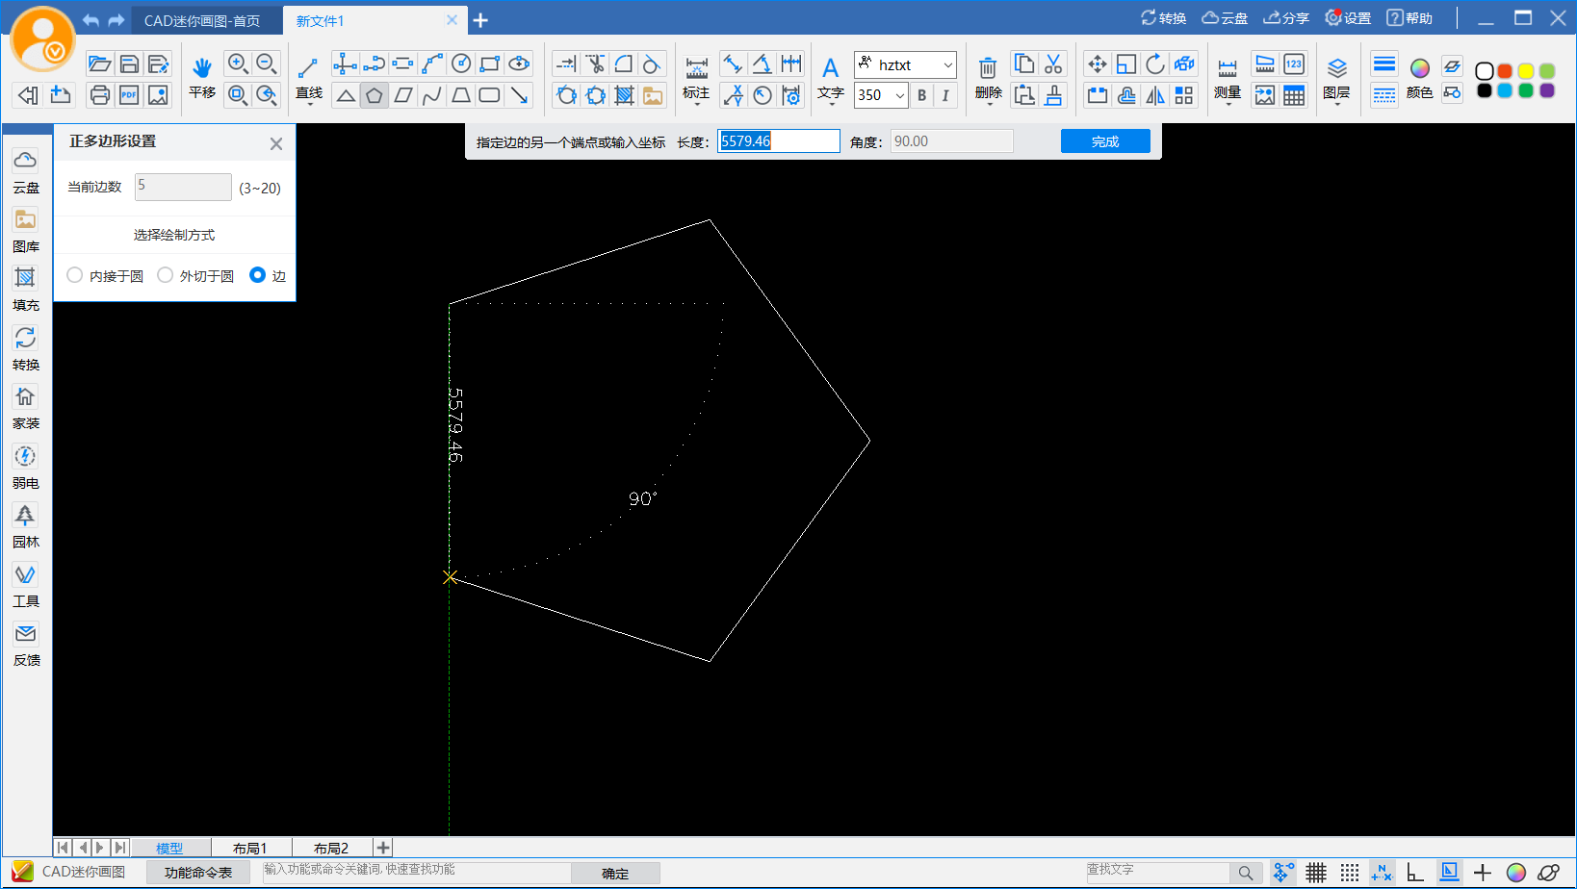Click the export to PDF icon
Image resolution: width=1577 pixels, height=889 pixels.
coord(129,95)
